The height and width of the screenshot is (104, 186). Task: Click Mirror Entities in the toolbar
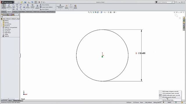[x=44, y=5]
